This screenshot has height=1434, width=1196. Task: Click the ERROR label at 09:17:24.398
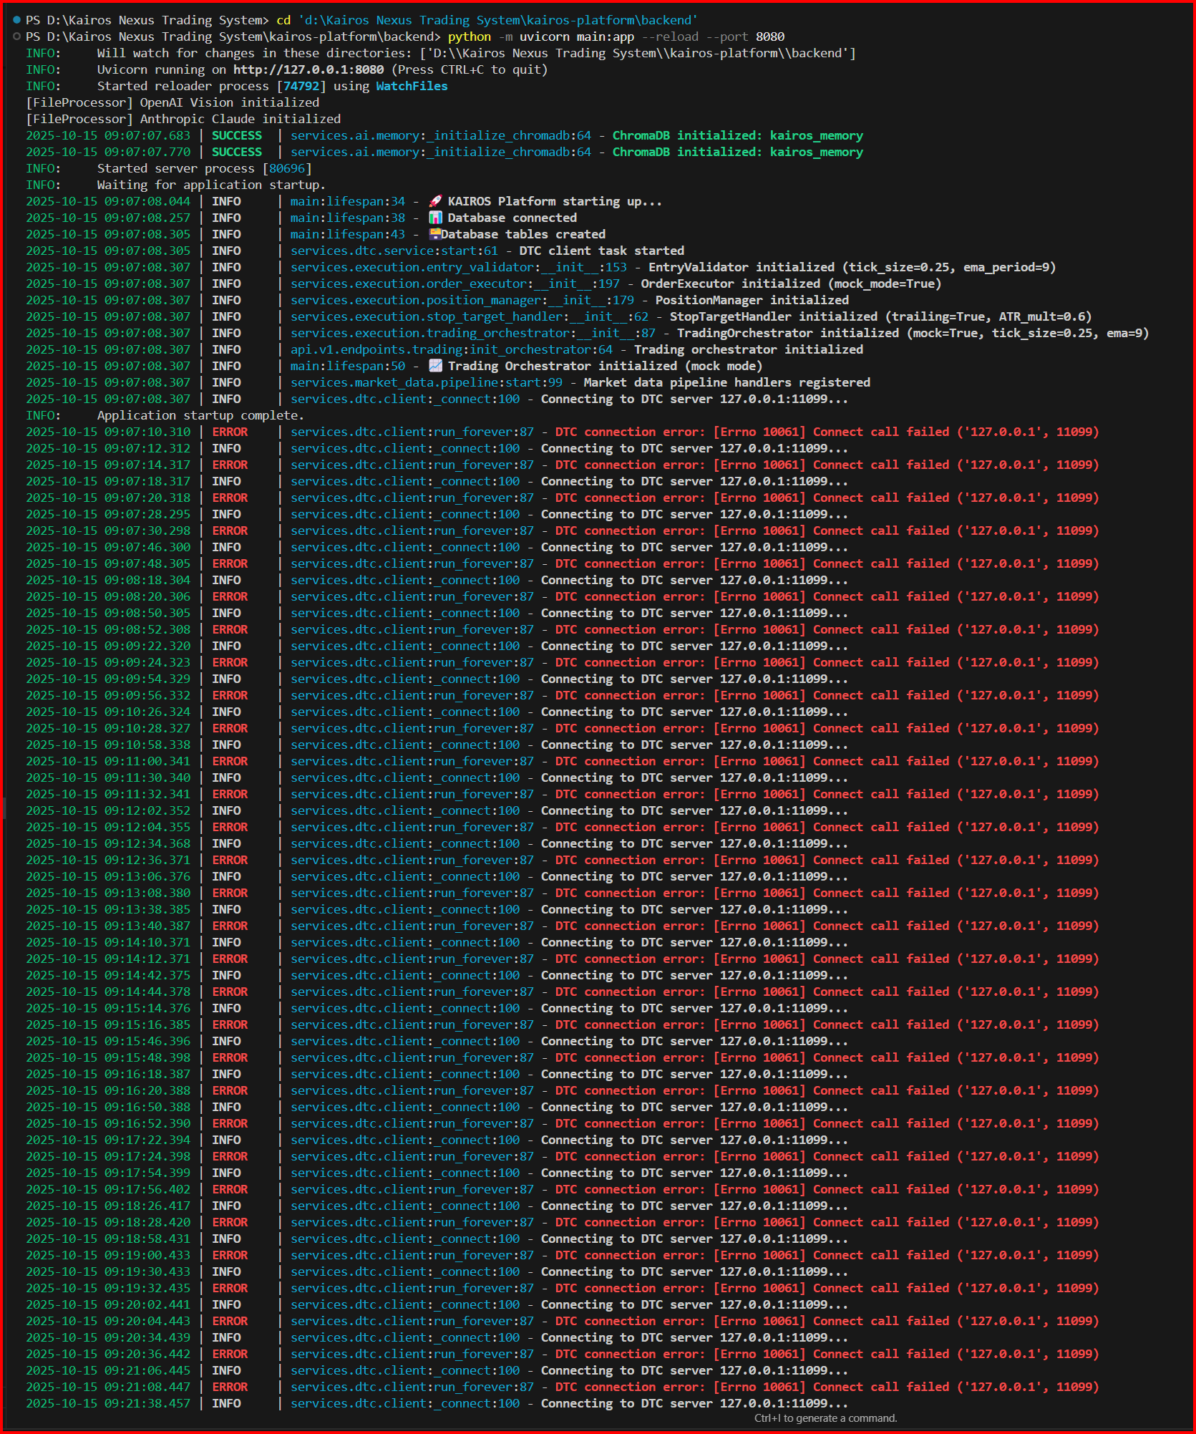coord(230,1156)
